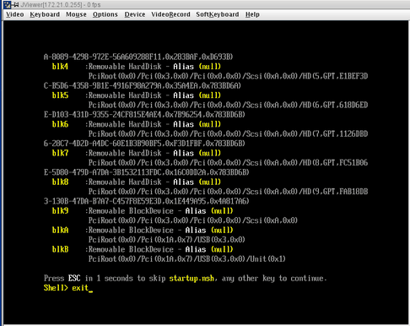
Task: Click the blk6 device label
Action: click(x=60, y=124)
